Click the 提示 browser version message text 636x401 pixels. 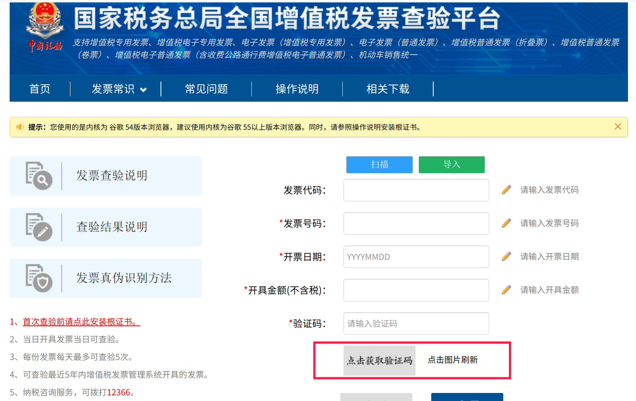pos(224,127)
